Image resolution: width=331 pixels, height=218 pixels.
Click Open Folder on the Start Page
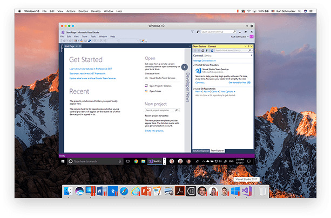click(153, 91)
